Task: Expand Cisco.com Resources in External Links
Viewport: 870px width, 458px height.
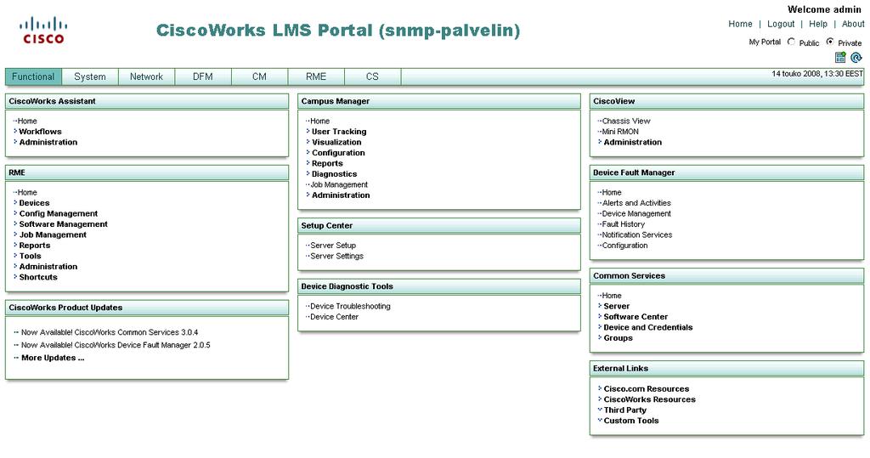Action: pyautogui.click(x=647, y=389)
